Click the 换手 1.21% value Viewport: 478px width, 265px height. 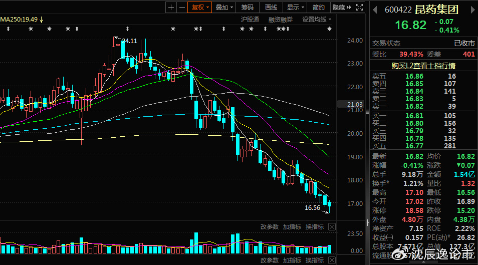[413, 183]
